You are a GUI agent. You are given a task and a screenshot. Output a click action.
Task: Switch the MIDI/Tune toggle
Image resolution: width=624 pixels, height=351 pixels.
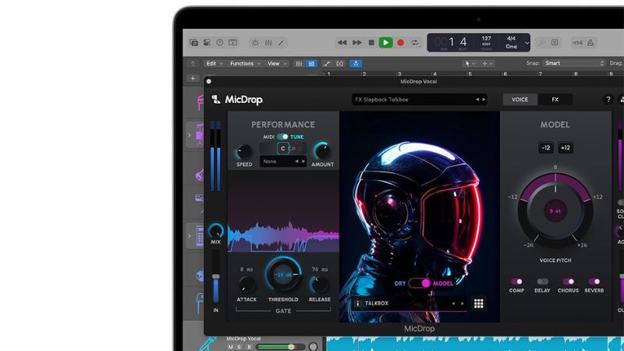282,136
